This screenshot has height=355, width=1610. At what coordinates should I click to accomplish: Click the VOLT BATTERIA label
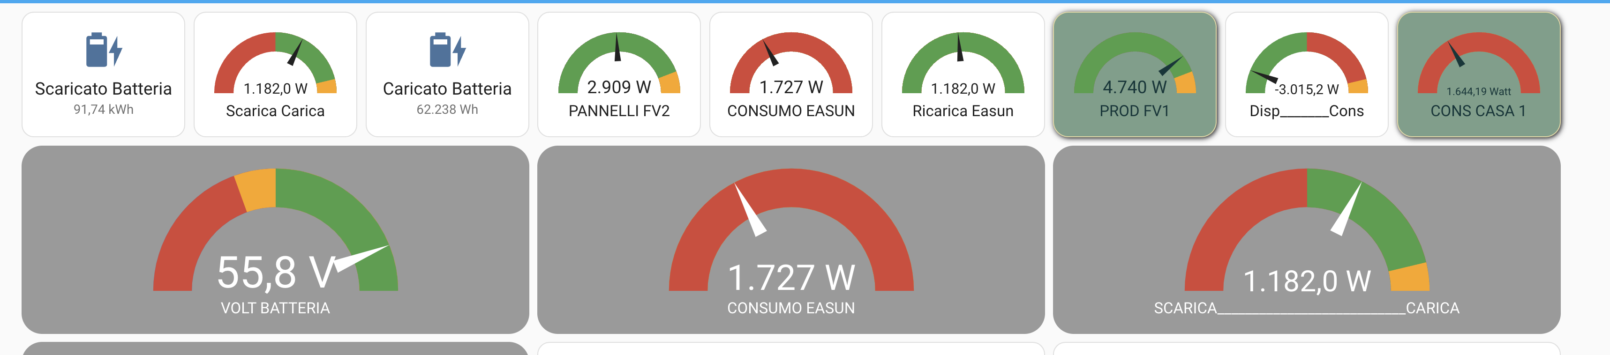pos(276,308)
